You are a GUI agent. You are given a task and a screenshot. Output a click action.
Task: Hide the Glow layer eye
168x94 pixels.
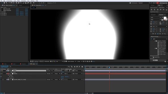click(1, 71)
